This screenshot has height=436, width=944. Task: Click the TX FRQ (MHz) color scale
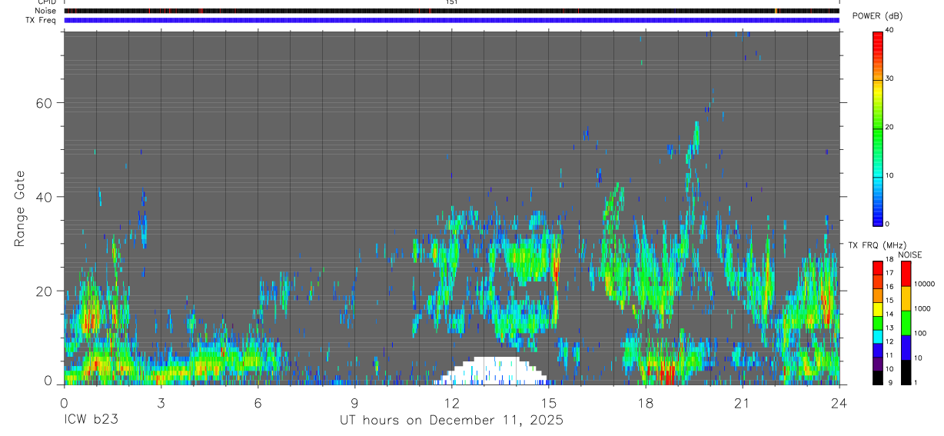pyautogui.click(x=878, y=323)
